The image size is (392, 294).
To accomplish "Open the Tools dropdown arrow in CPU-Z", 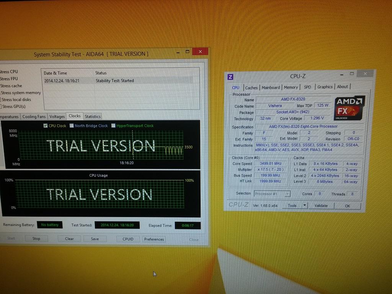I will [x=304, y=206].
